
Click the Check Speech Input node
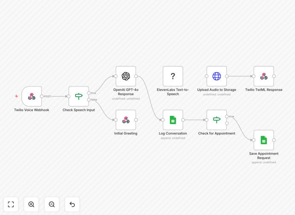tap(78, 96)
